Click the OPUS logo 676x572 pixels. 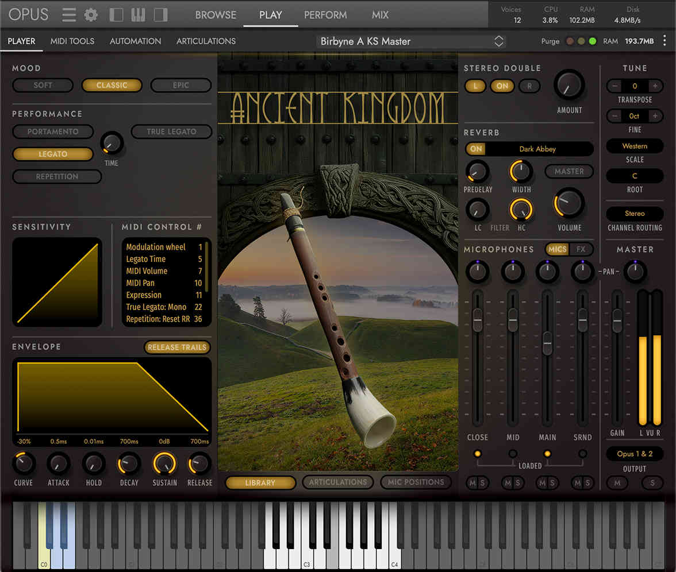coord(28,14)
